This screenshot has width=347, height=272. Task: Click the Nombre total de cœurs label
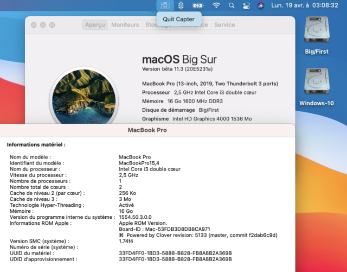tap(39, 187)
